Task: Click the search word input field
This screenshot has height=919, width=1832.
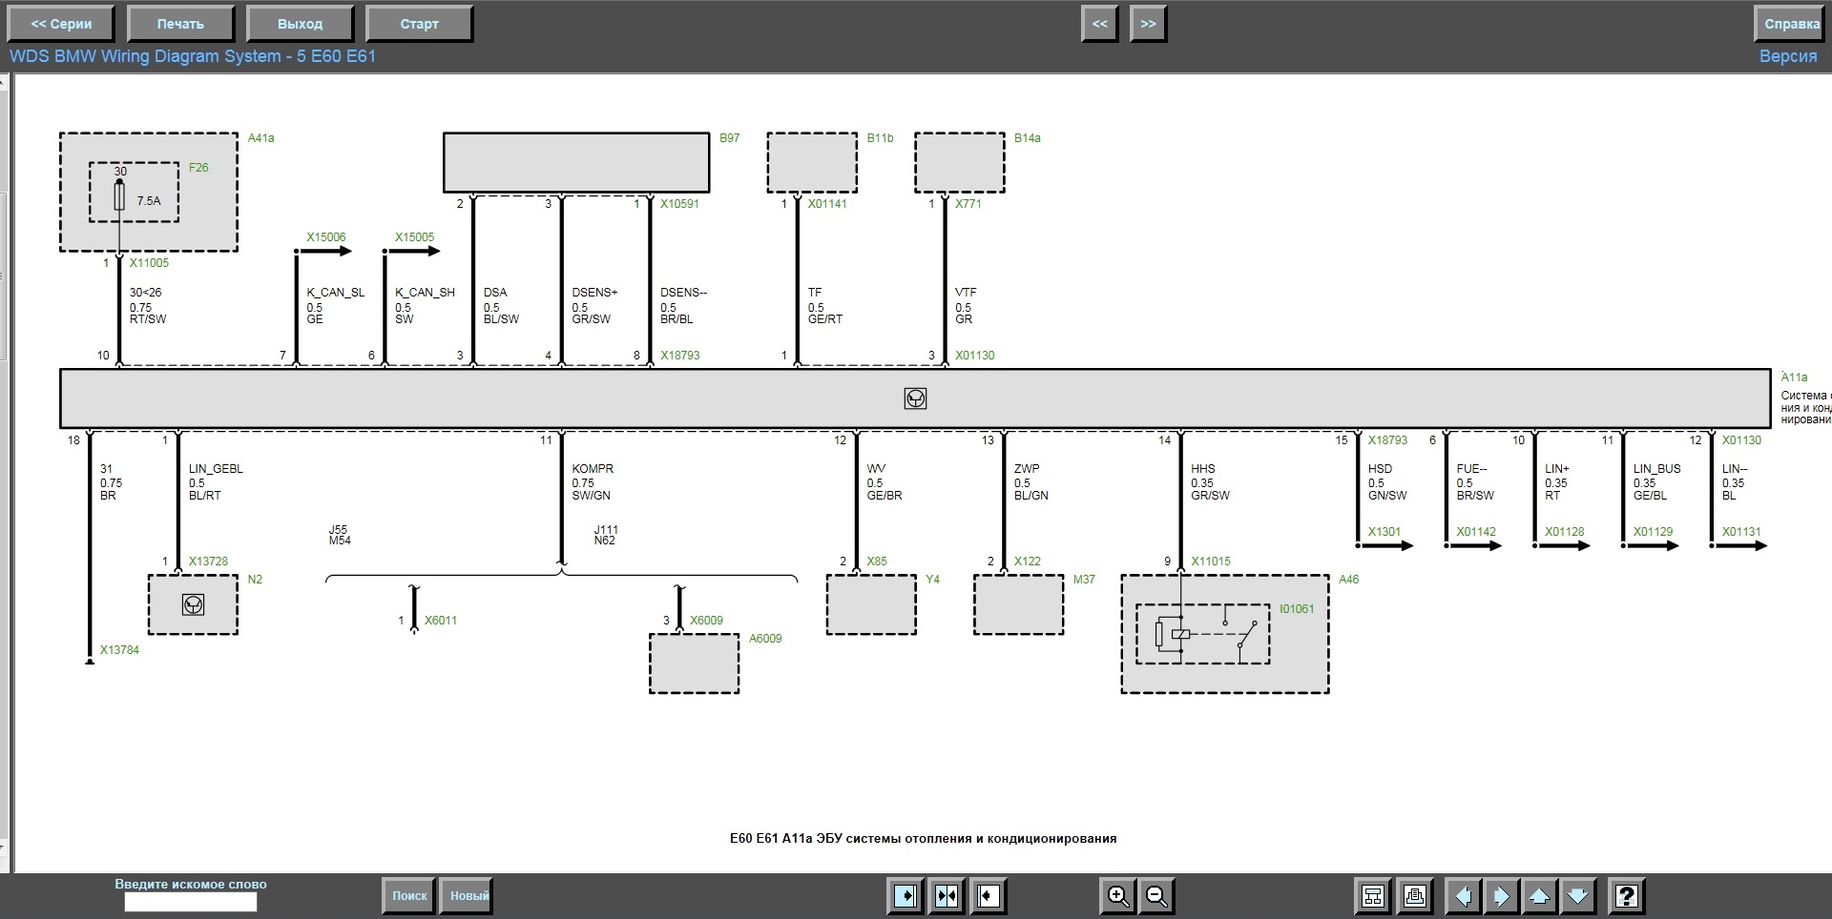Action: tap(191, 902)
